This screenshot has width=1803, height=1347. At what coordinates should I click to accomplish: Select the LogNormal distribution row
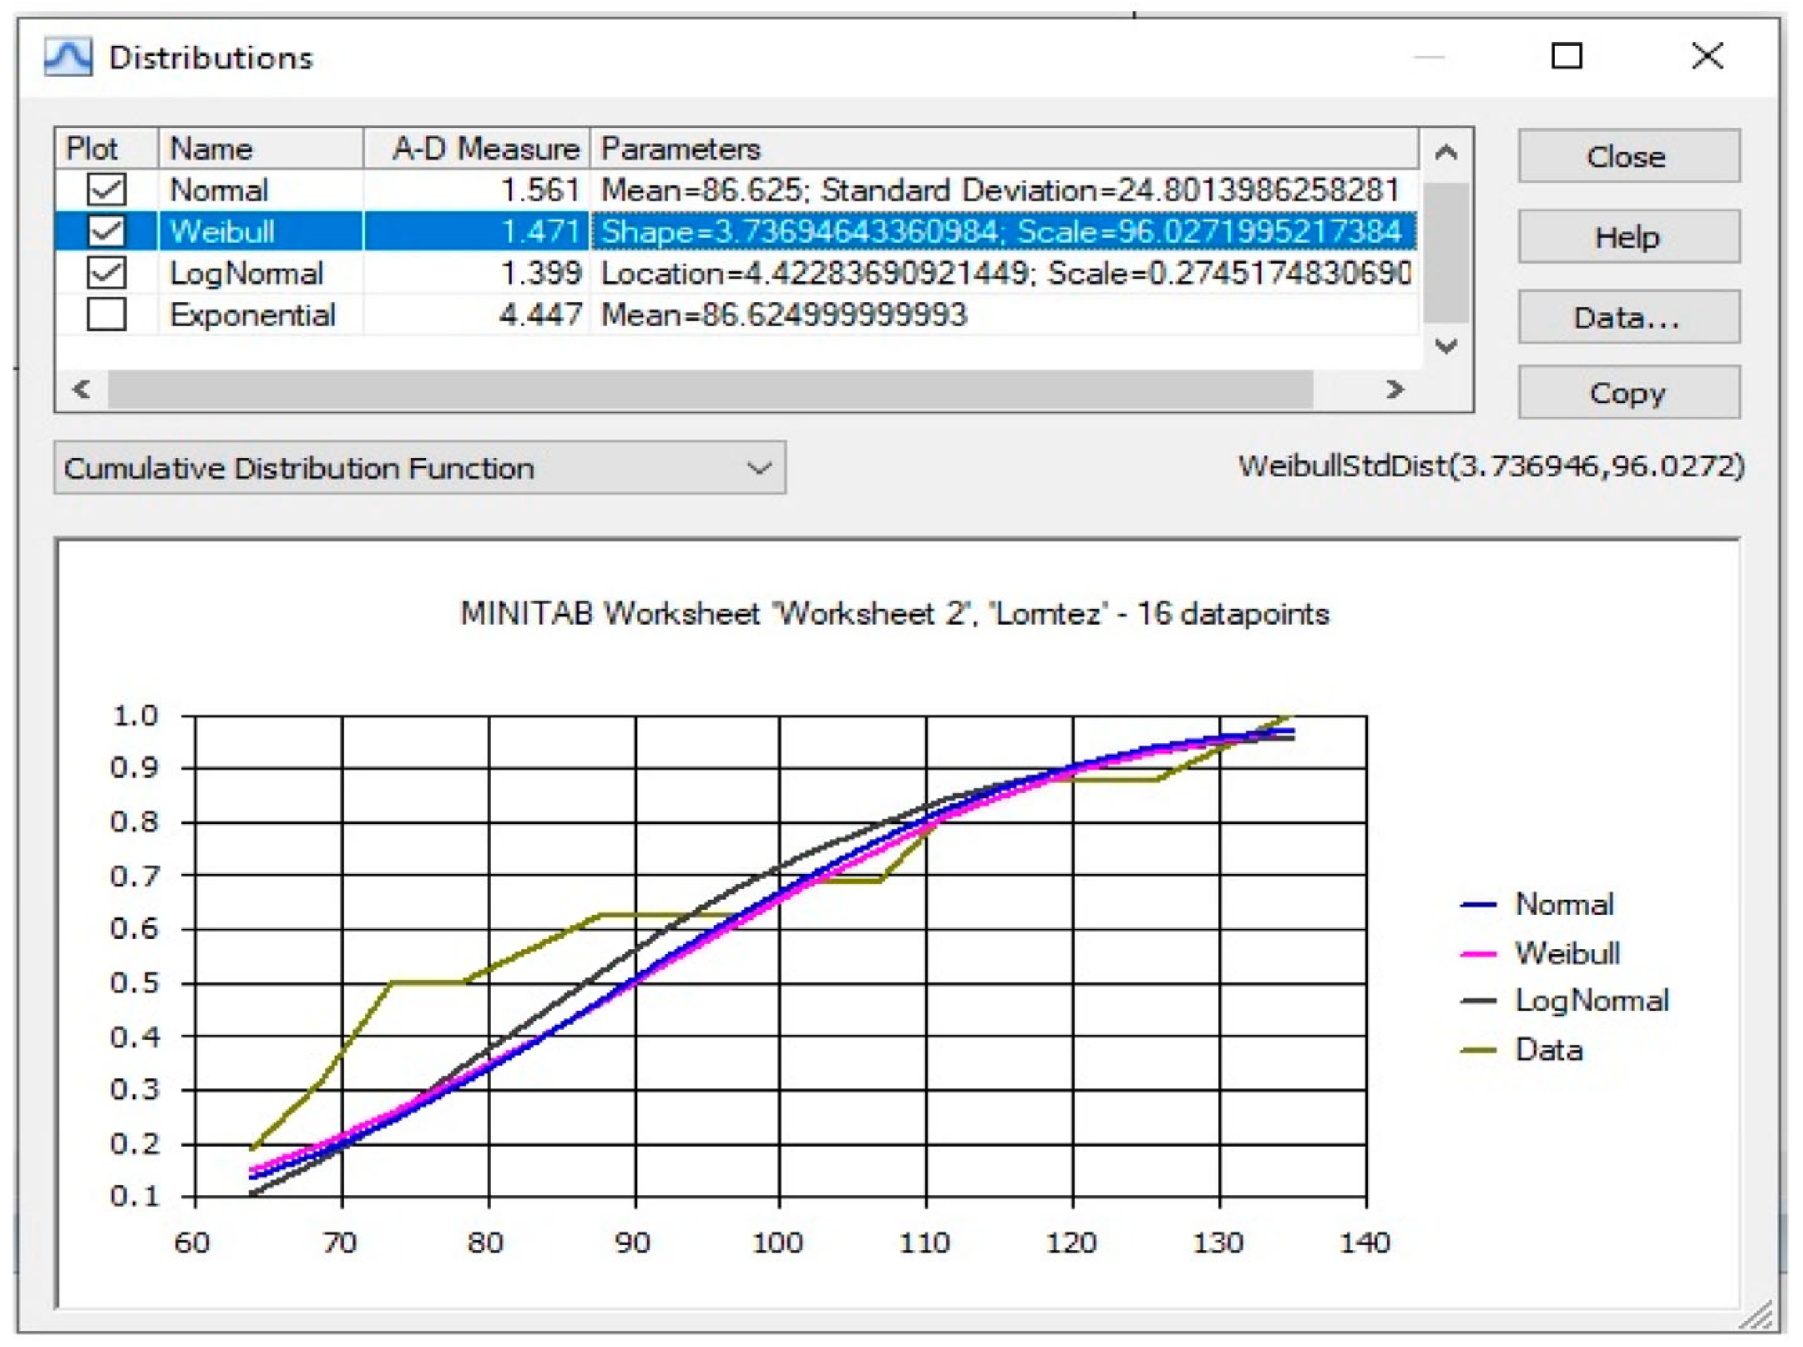pos(246,273)
